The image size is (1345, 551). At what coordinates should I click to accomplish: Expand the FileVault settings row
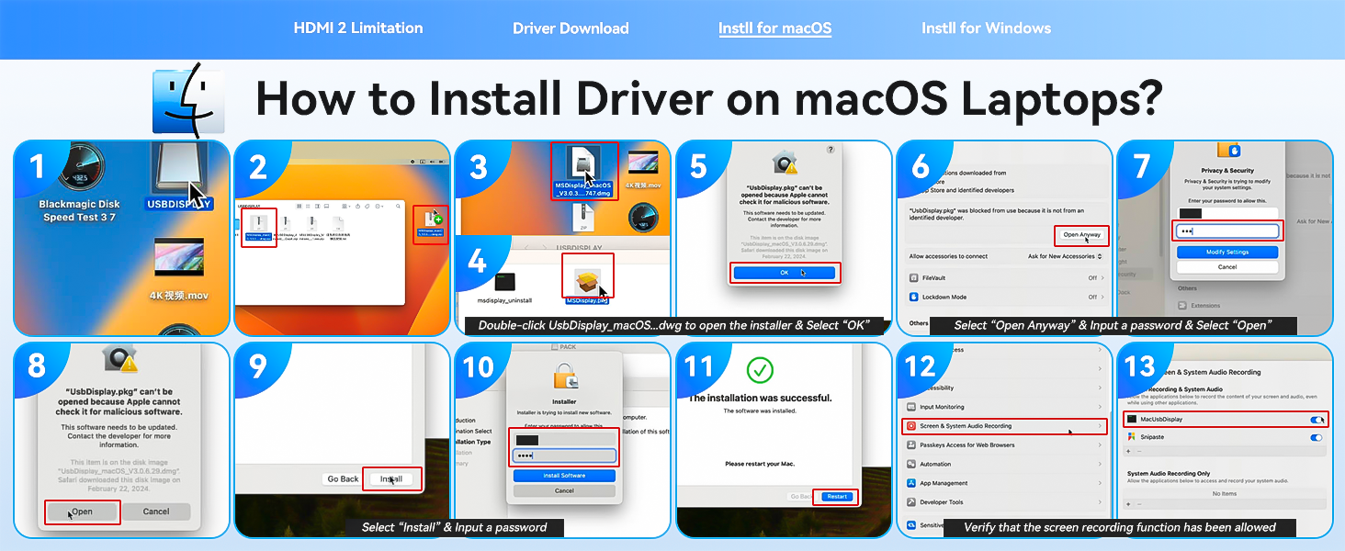tap(1004, 277)
